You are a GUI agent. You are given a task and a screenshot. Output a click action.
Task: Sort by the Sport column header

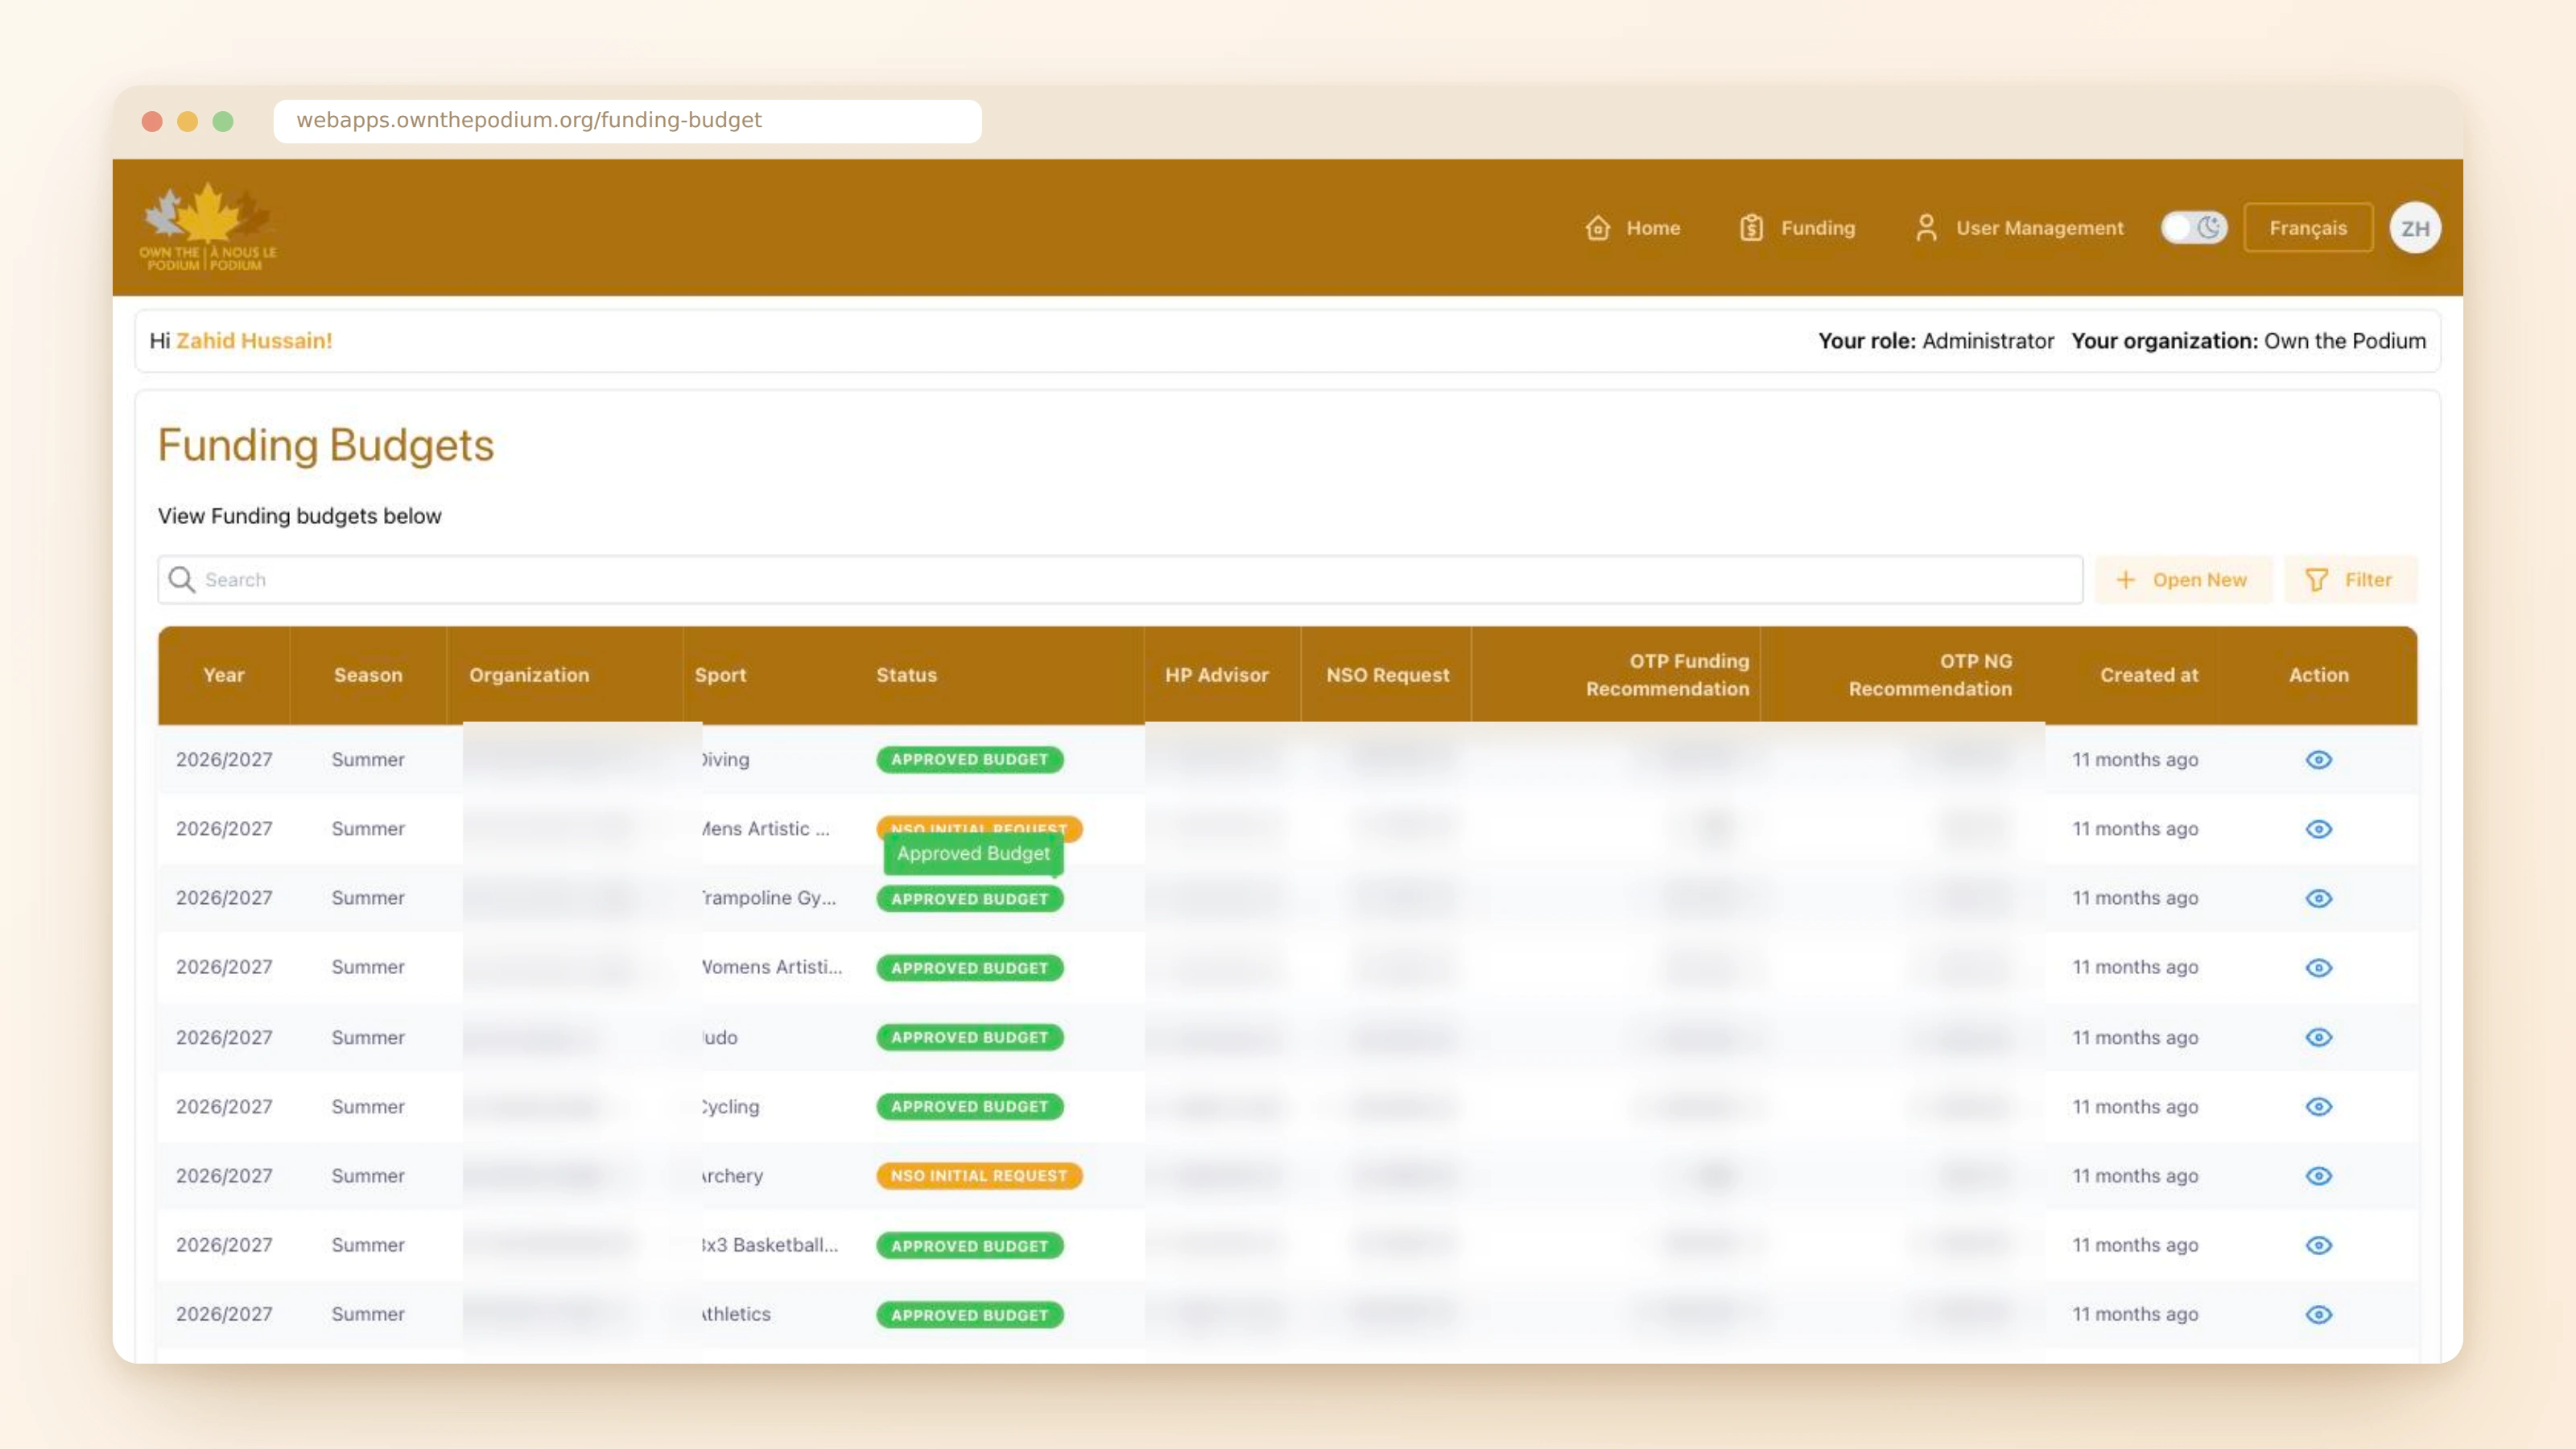tap(720, 675)
